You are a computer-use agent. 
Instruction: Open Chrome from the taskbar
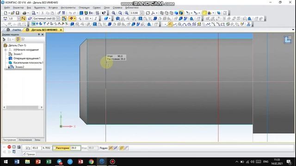(91, 162)
